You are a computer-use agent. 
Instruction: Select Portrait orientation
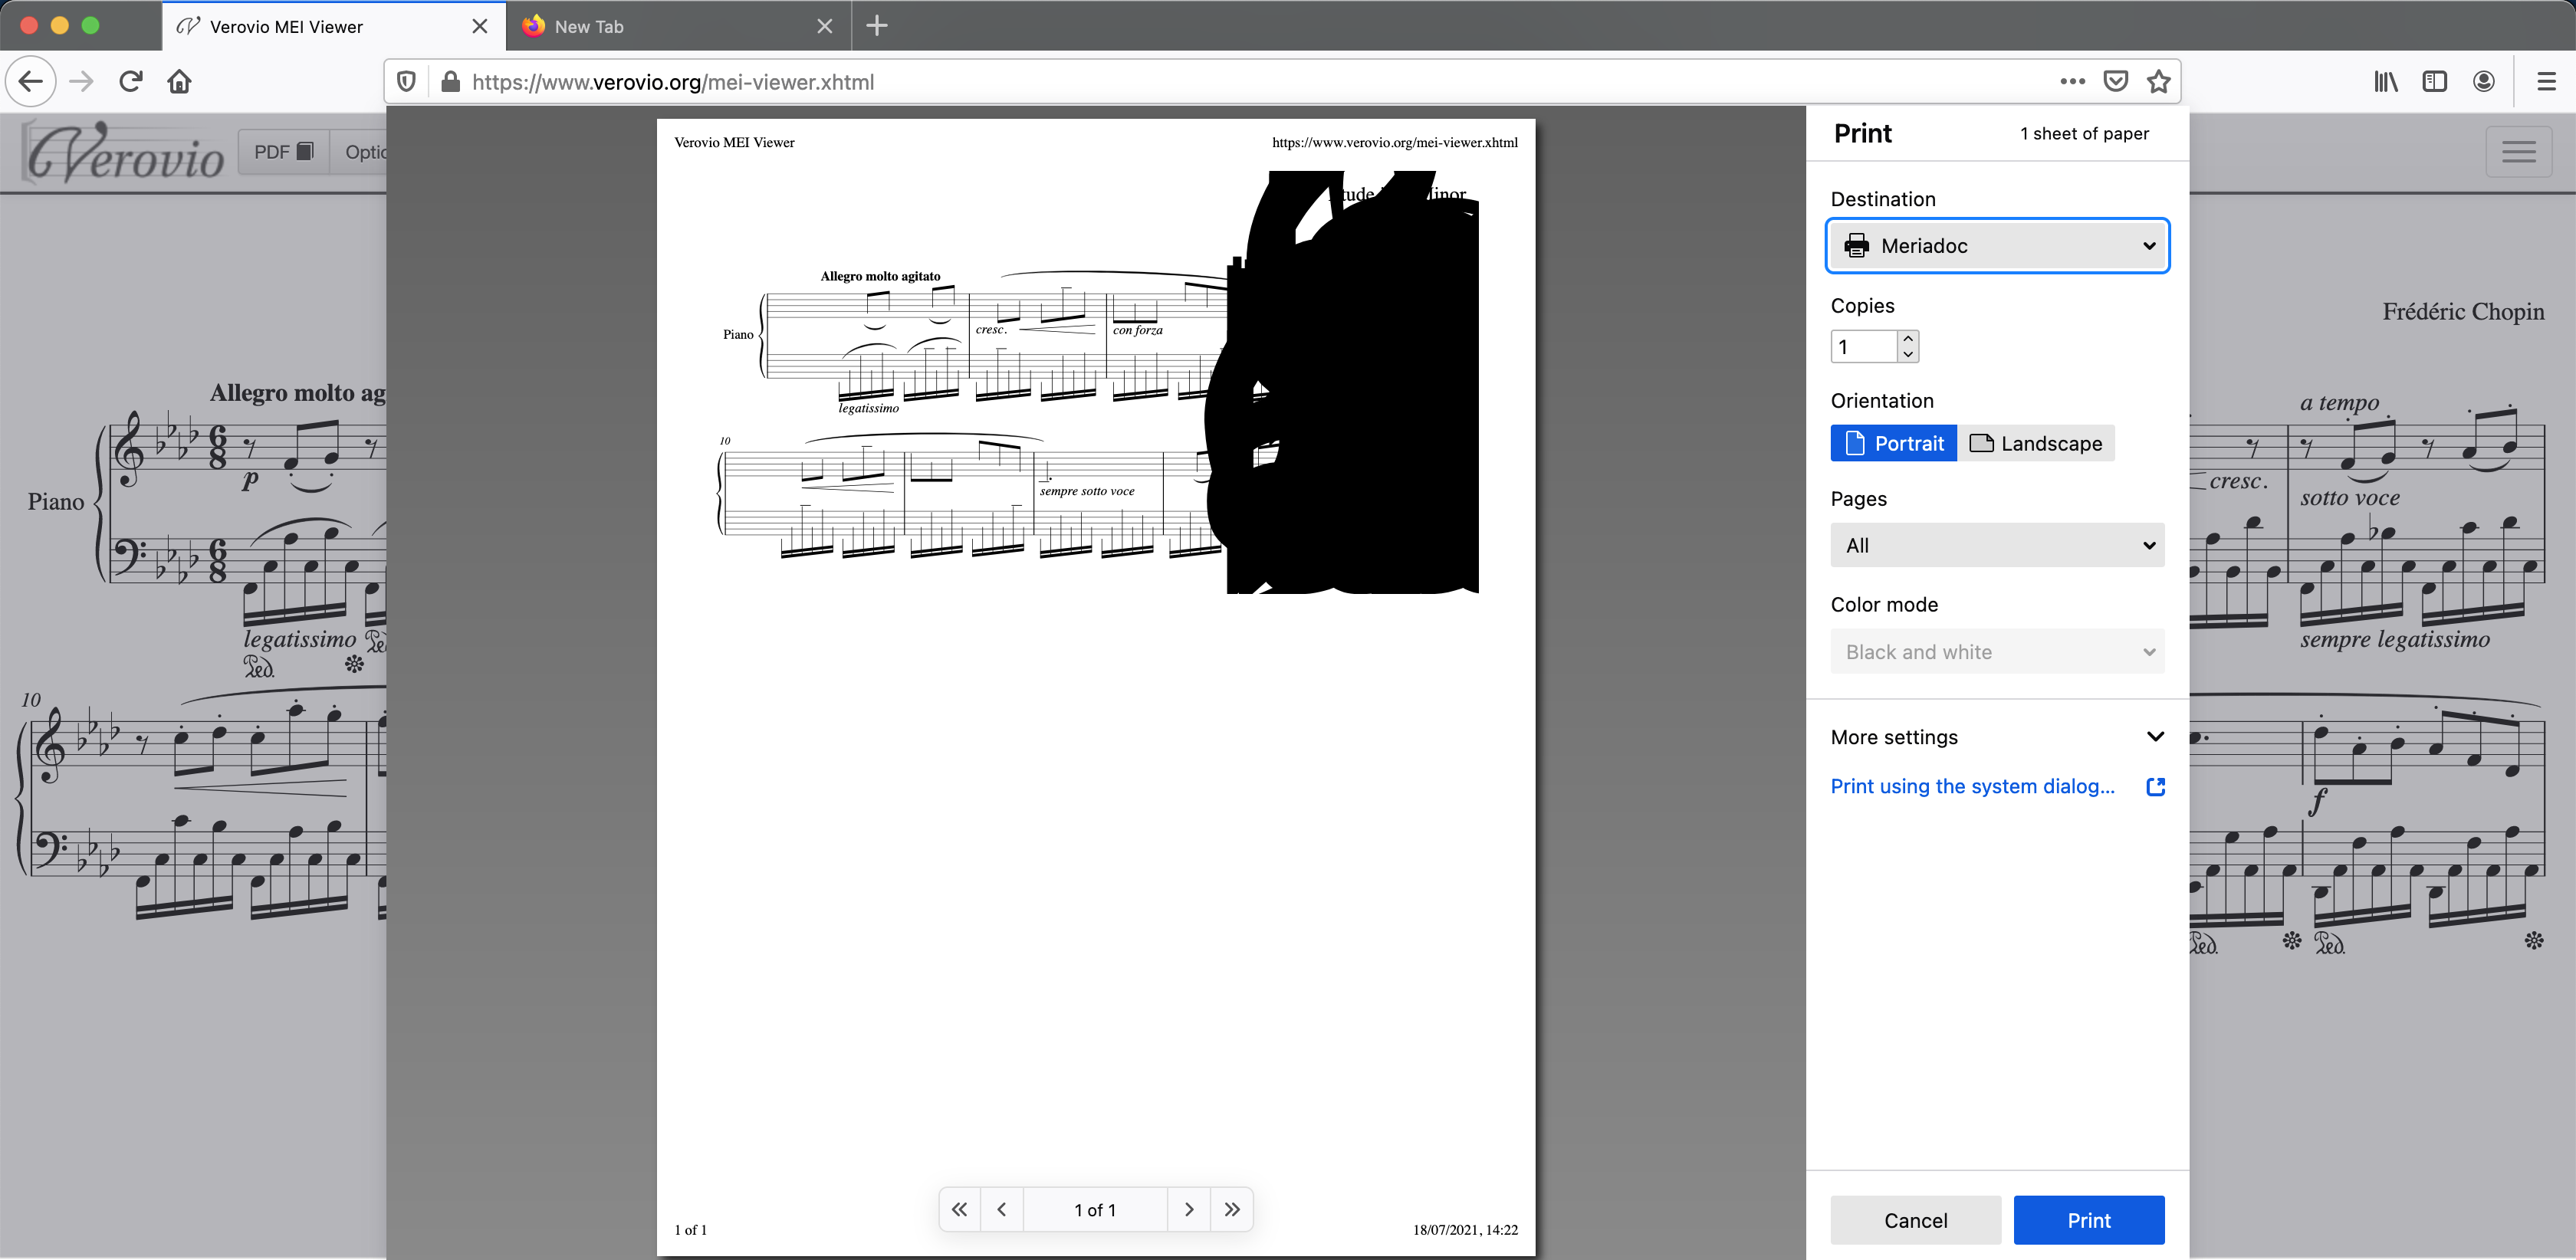point(1893,443)
